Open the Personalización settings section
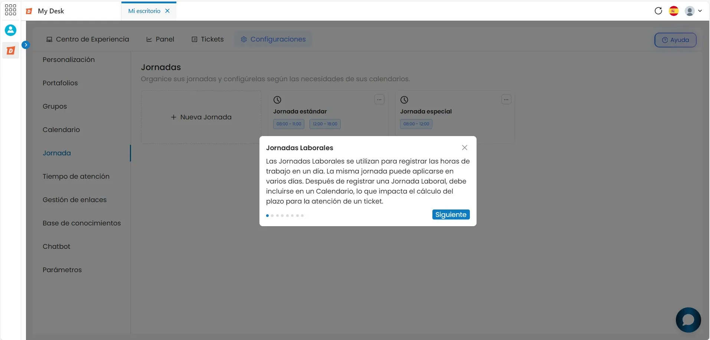The width and height of the screenshot is (710, 340). (x=69, y=59)
